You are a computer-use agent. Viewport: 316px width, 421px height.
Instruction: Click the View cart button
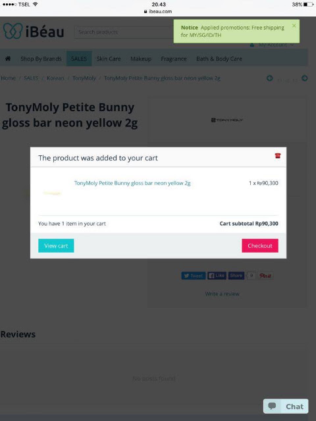pyautogui.click(x=56, y=245)
